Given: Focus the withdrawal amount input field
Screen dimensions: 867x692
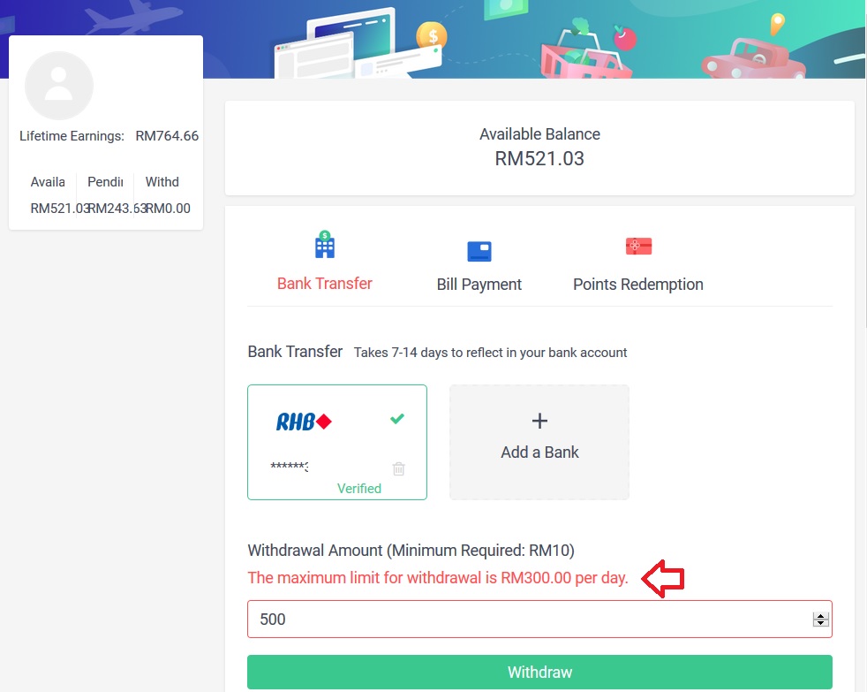Looking at the screenshot, I should tap(530, 620).
